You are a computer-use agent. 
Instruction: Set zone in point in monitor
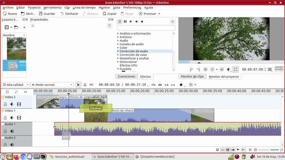pyautogui.click(x=191, y=70)
